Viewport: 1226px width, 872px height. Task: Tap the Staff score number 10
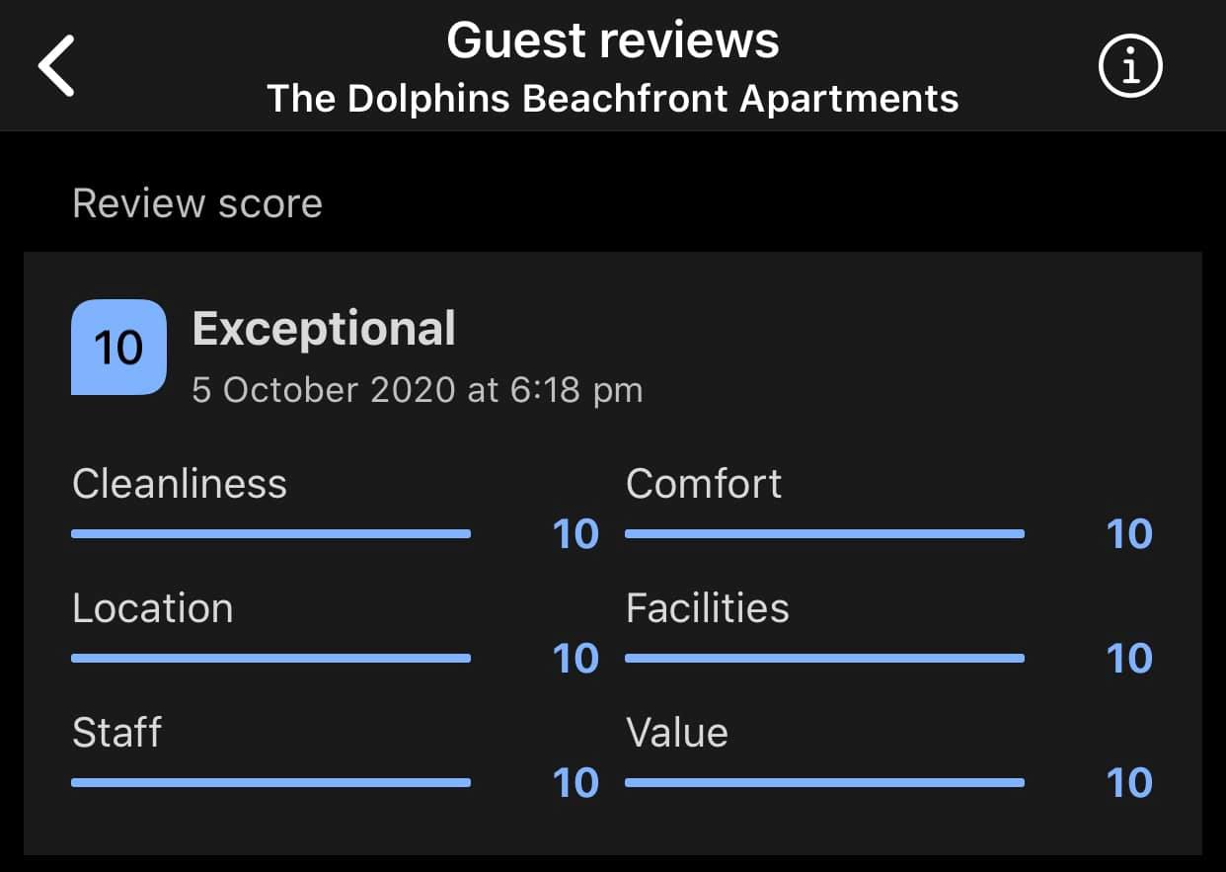pos(575,783)
